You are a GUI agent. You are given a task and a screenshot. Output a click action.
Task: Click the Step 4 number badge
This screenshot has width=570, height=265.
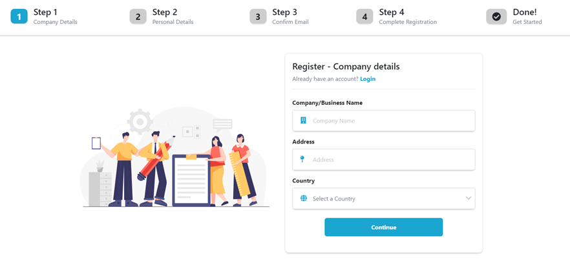(364, 17)
